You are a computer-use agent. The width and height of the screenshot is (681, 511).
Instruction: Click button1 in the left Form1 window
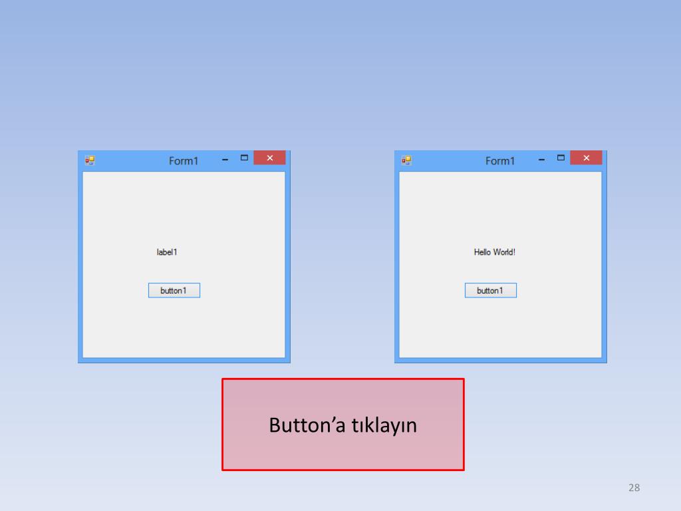(x=174, y=290)
